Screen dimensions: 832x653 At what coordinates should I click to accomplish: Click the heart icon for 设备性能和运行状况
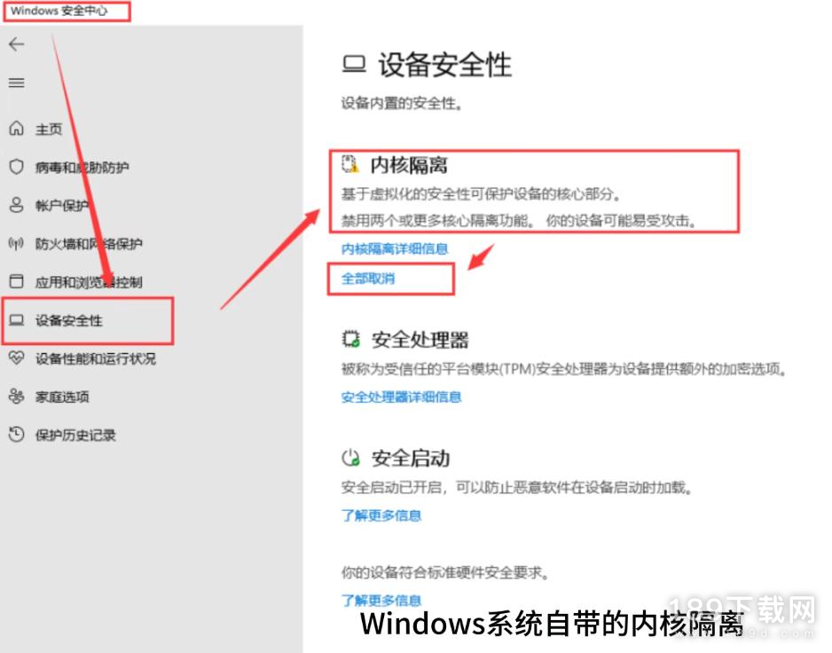(17, 358)
